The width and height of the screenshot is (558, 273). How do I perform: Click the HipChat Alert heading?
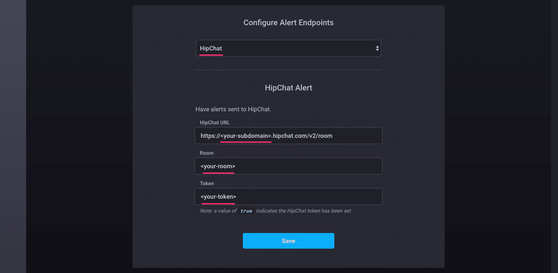click(289, 87)
